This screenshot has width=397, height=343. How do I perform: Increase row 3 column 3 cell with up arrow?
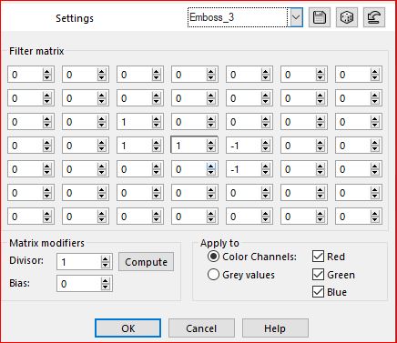[x=156, y=118]
